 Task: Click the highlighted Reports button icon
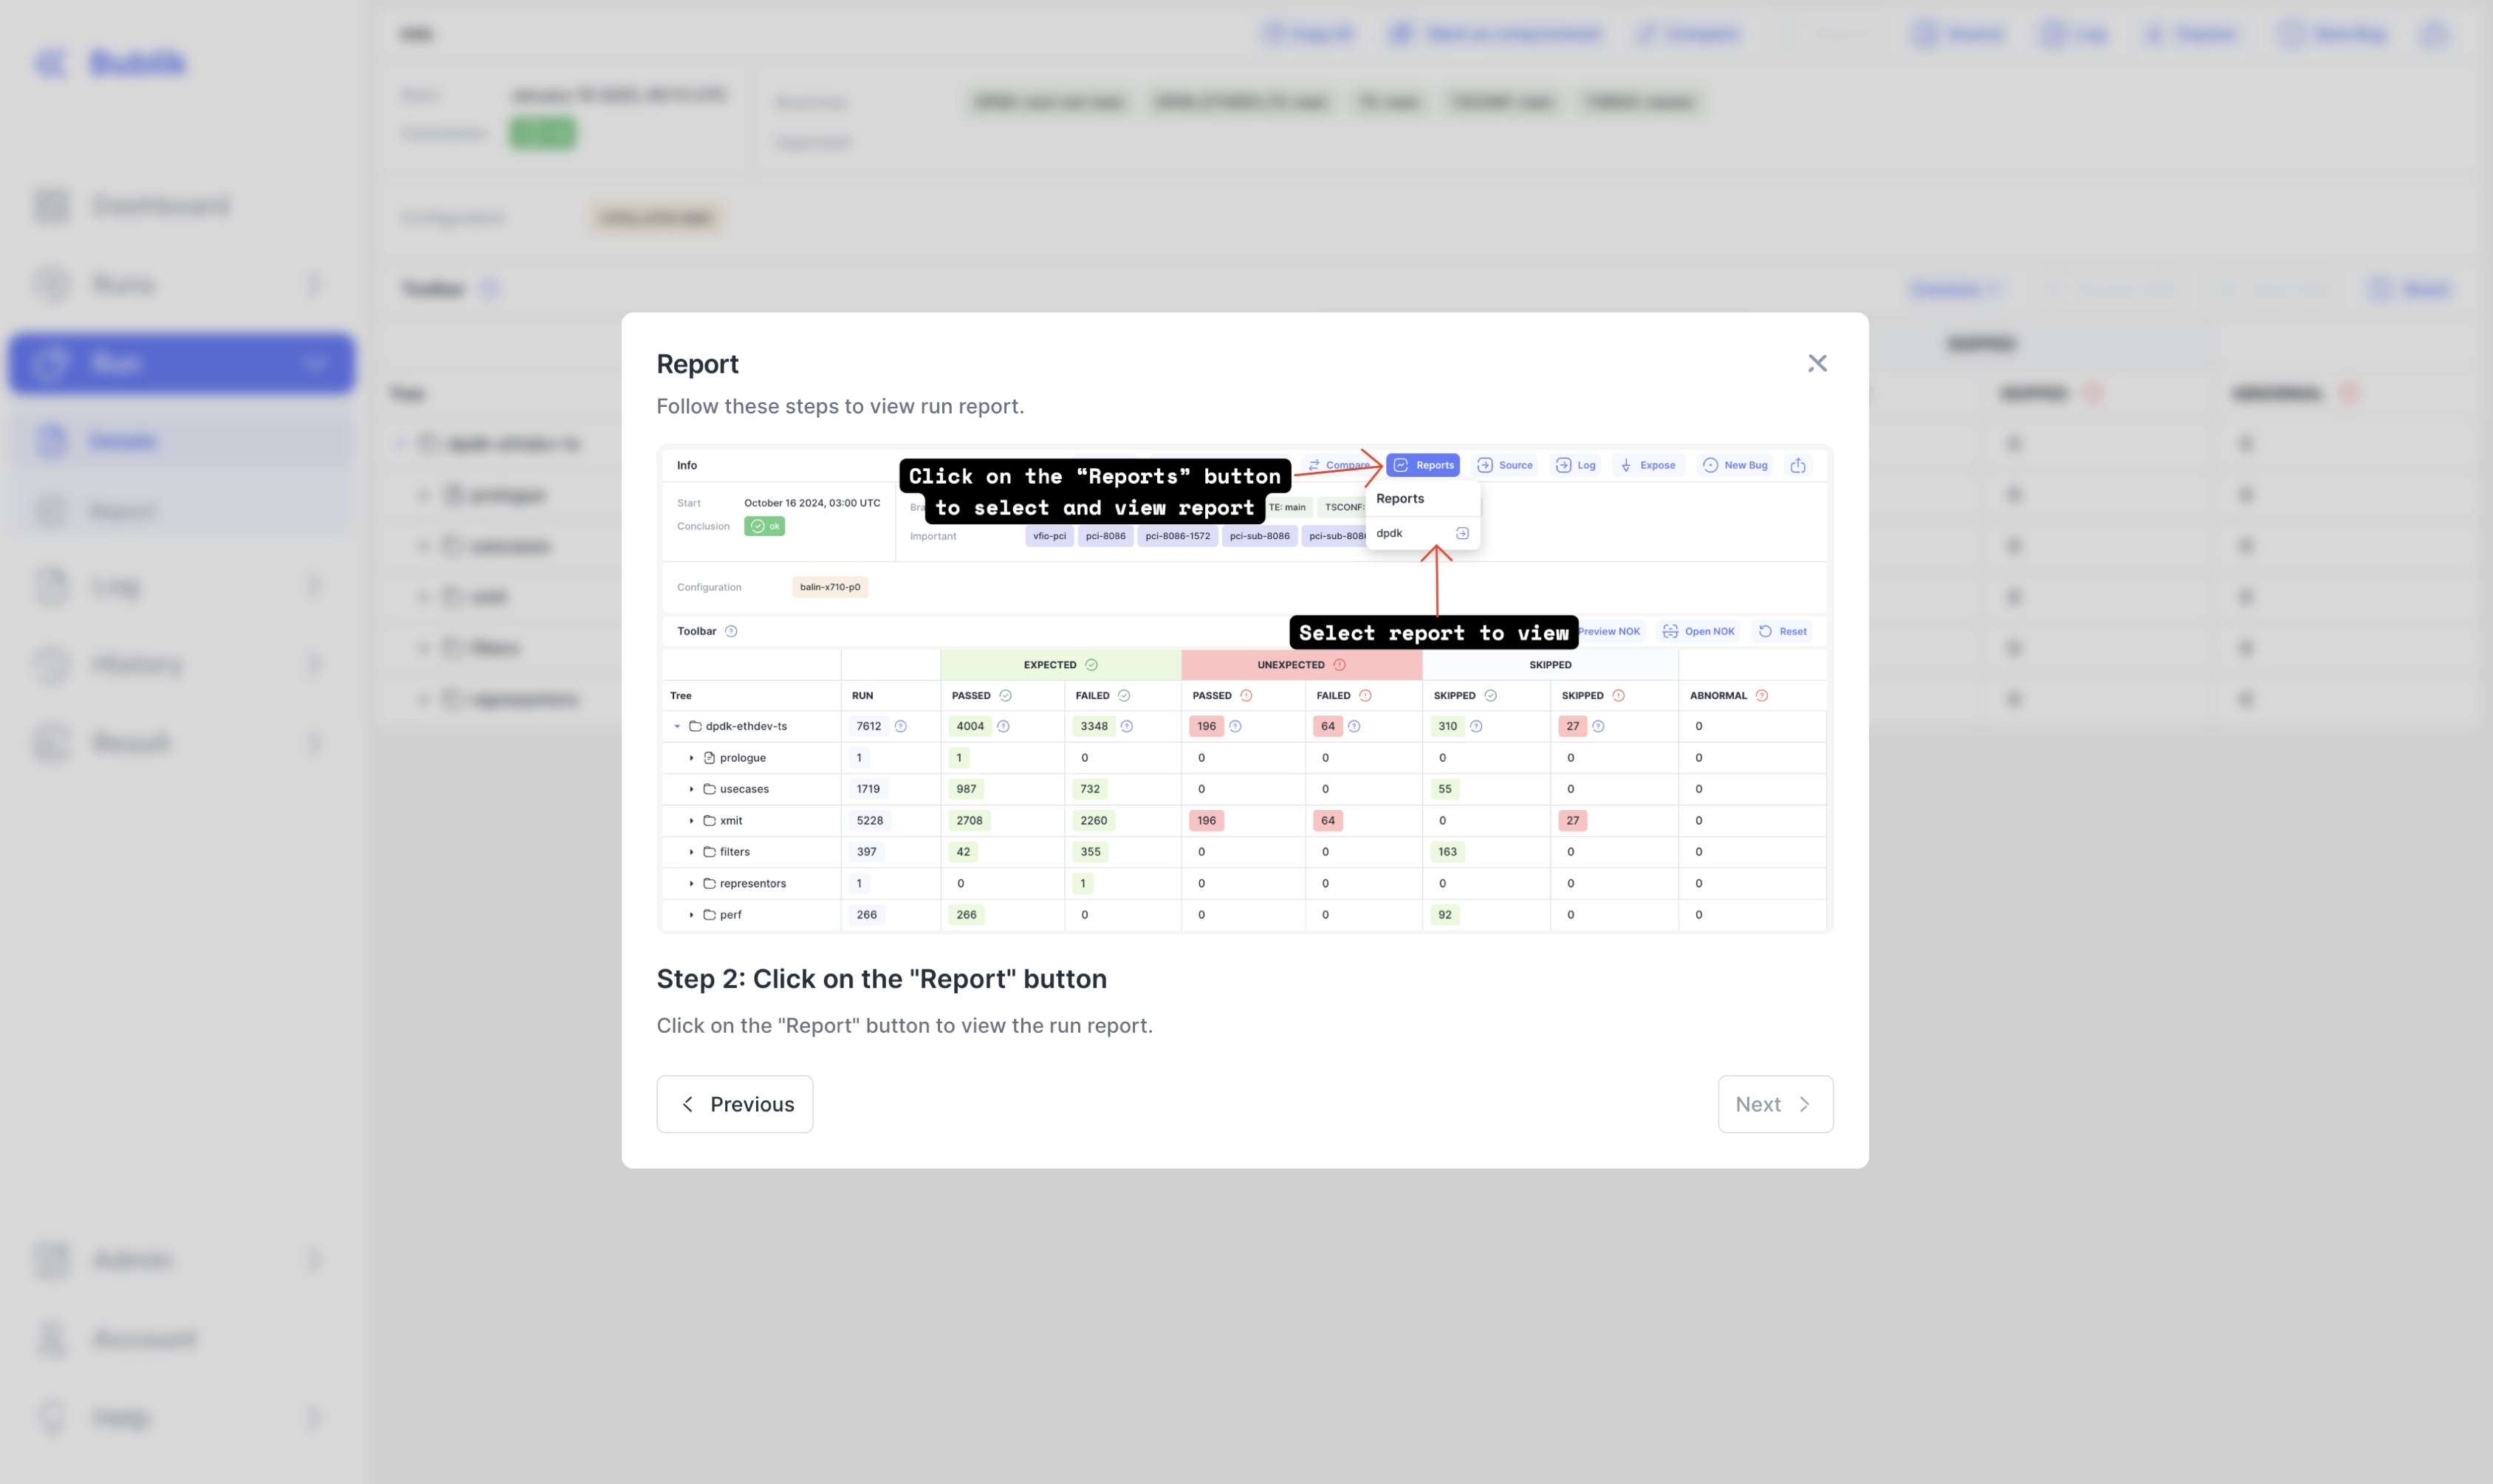[x=1401, y=465]
